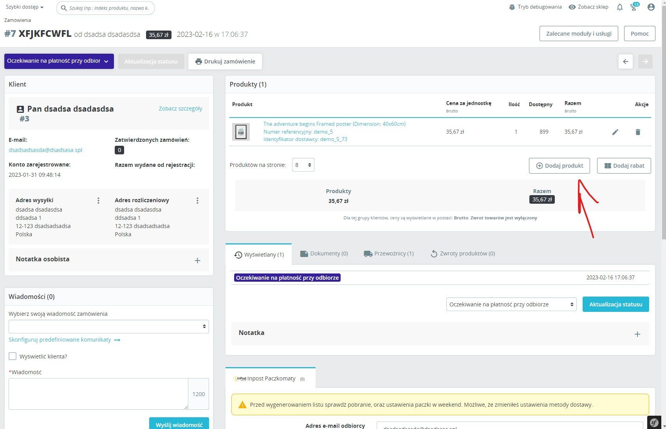Switch to Zwroty produktów (0) tab
The width and height of the screenshot is (666, 429).
click(x=462, y=253)
